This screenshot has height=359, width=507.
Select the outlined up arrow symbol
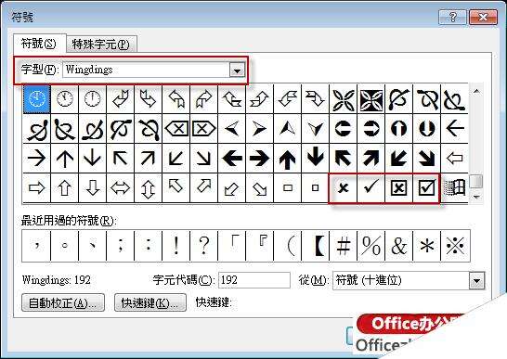point(65,187)
